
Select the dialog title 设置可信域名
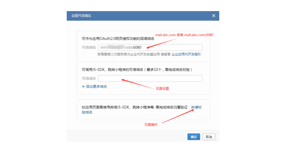click(x=81, y=16)
